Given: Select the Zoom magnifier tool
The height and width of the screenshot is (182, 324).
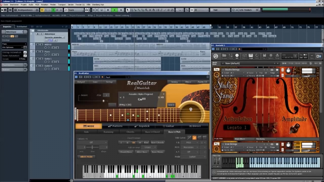Looking at the screenshot, I should tap(146, 10).
